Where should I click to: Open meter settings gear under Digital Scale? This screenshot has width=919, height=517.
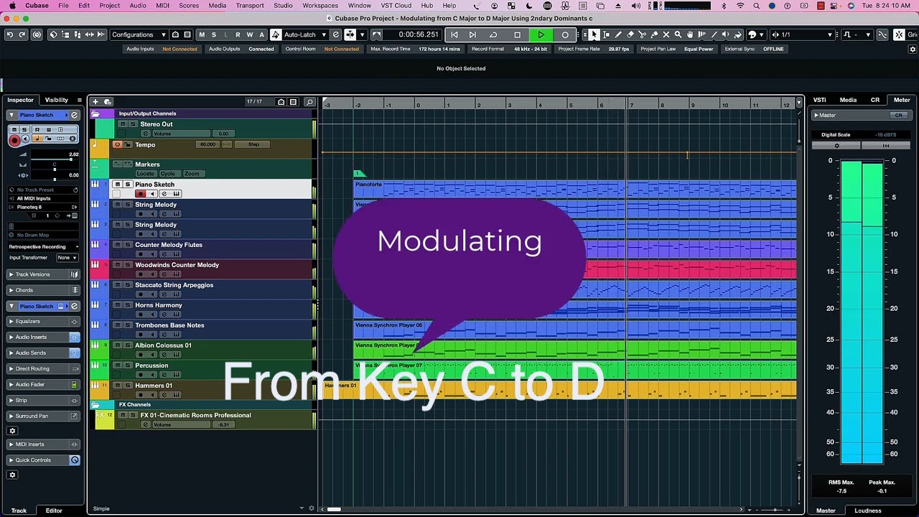coord(836,146)
